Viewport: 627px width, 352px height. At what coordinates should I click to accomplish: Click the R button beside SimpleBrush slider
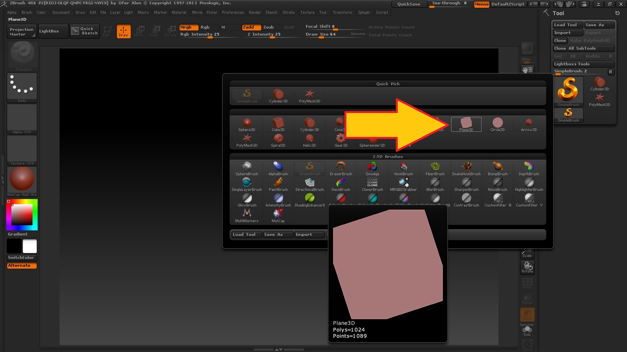tap(611, 72)
